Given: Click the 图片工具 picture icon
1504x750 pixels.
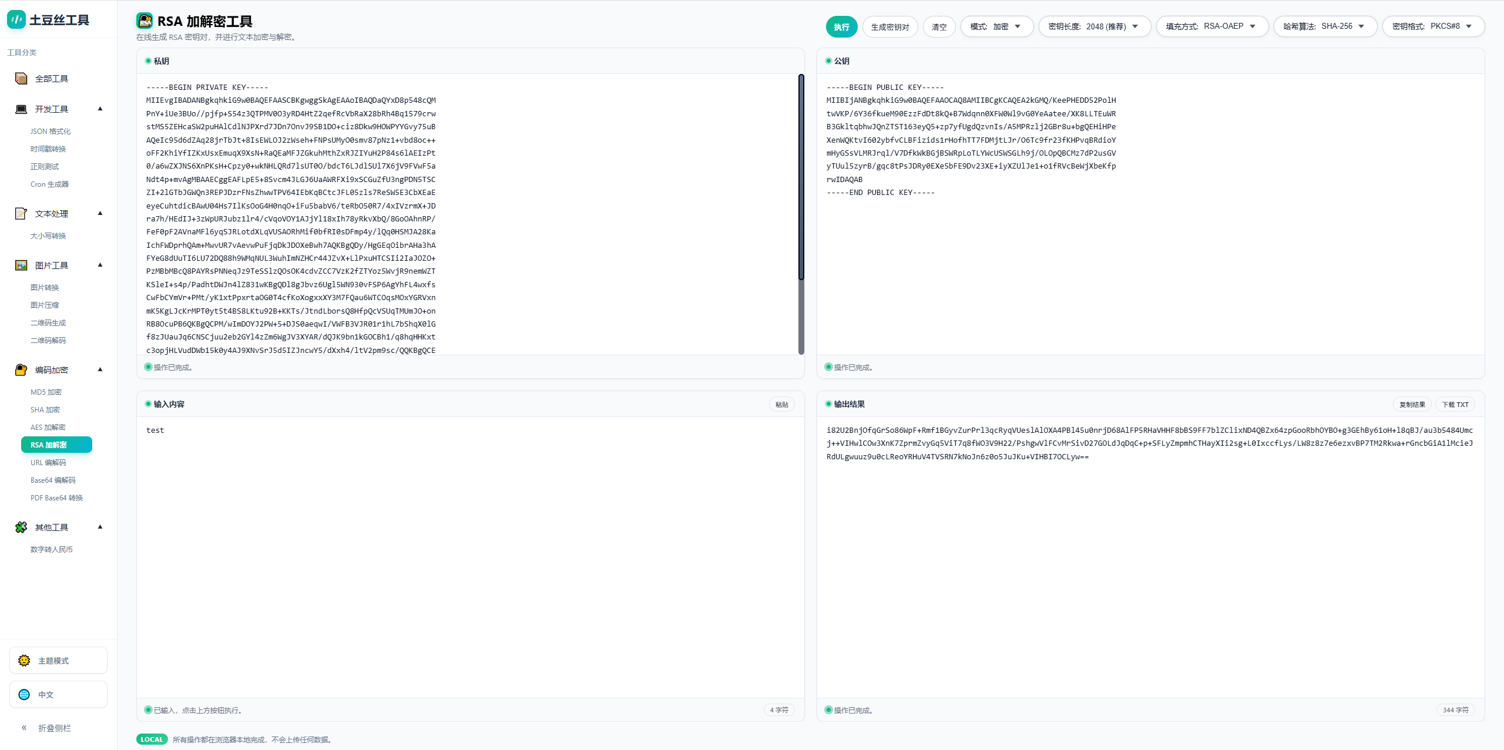Looking at the screenshot, I should point(21,265).
